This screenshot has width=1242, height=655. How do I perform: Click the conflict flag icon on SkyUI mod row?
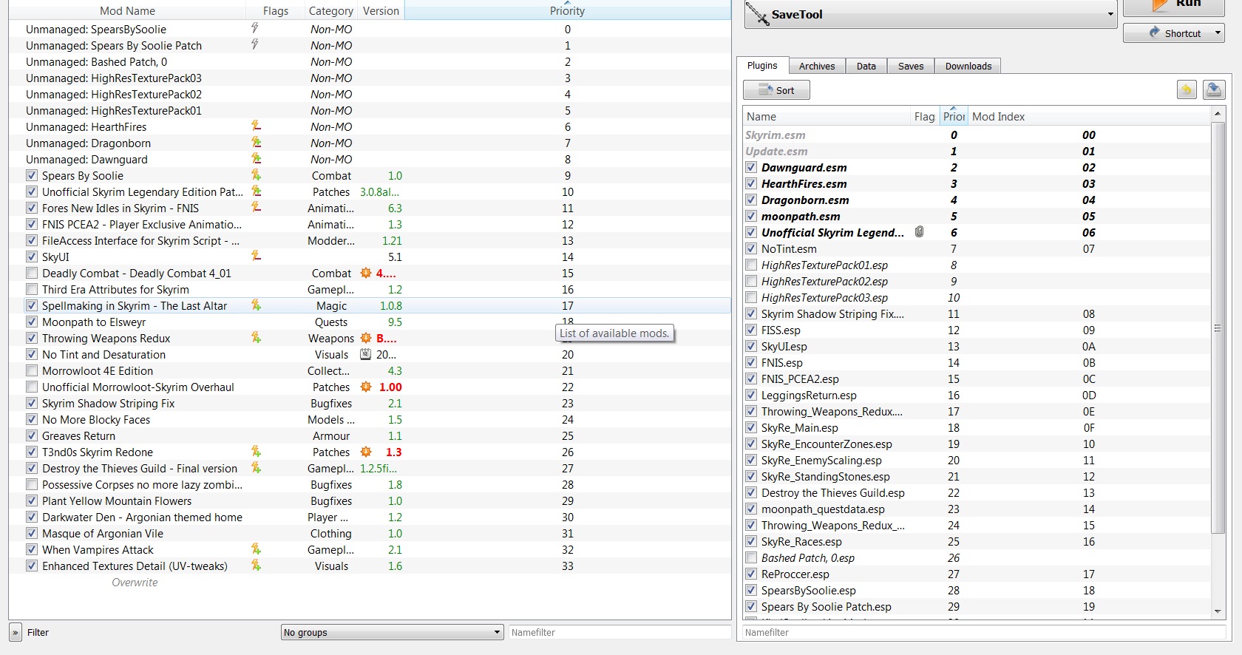pyautogui.click(x=256, y=257)
